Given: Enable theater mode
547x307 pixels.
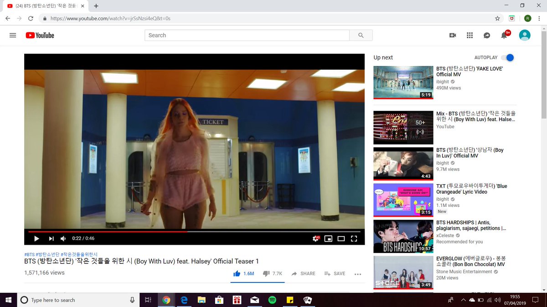Looking at the screenshot, I should pos(341,238).
